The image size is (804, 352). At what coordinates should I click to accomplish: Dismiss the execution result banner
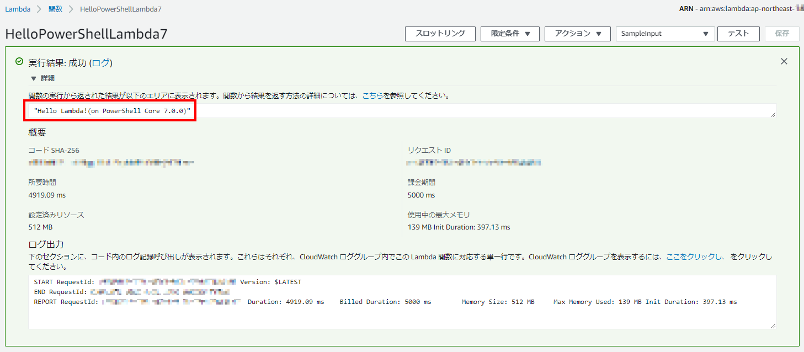pyautogui.click(x=784, y=61)
